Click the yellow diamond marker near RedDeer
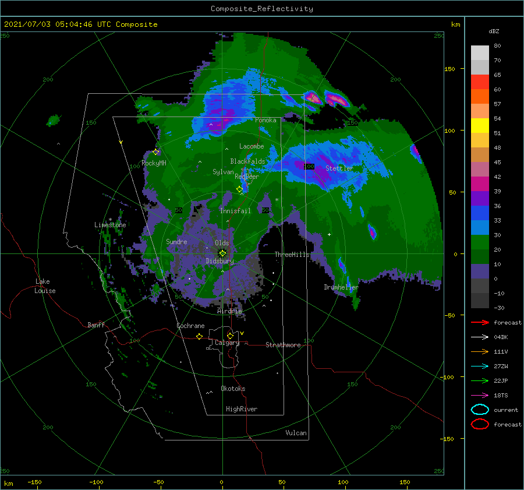This screenshot has width=524, height=490. click(239, 189)
